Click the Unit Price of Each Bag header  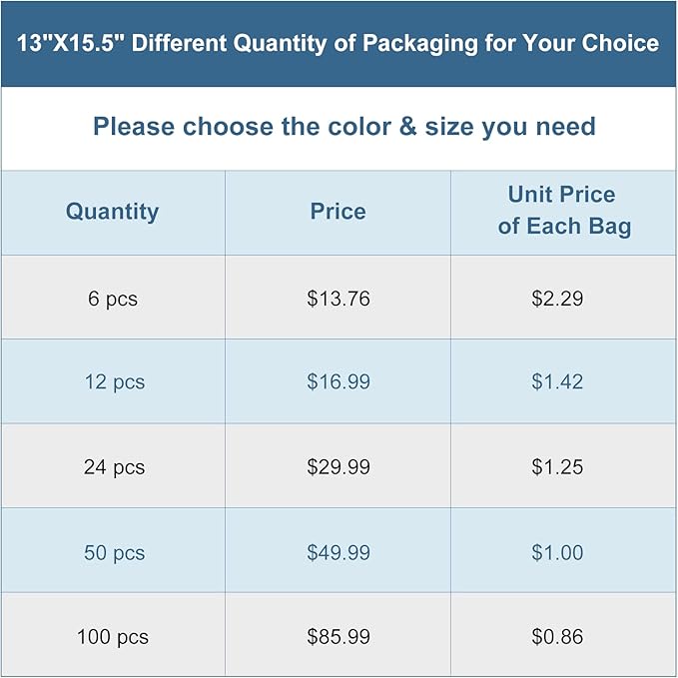[x=564, y=211]
